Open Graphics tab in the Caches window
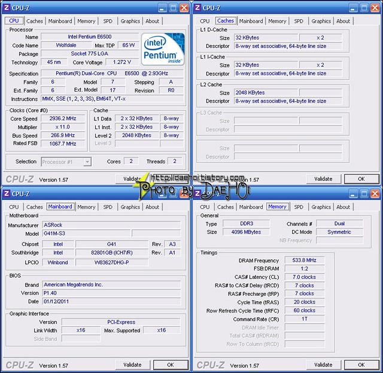This screenshot has width=383, height=373. click(x=321, y=21)
